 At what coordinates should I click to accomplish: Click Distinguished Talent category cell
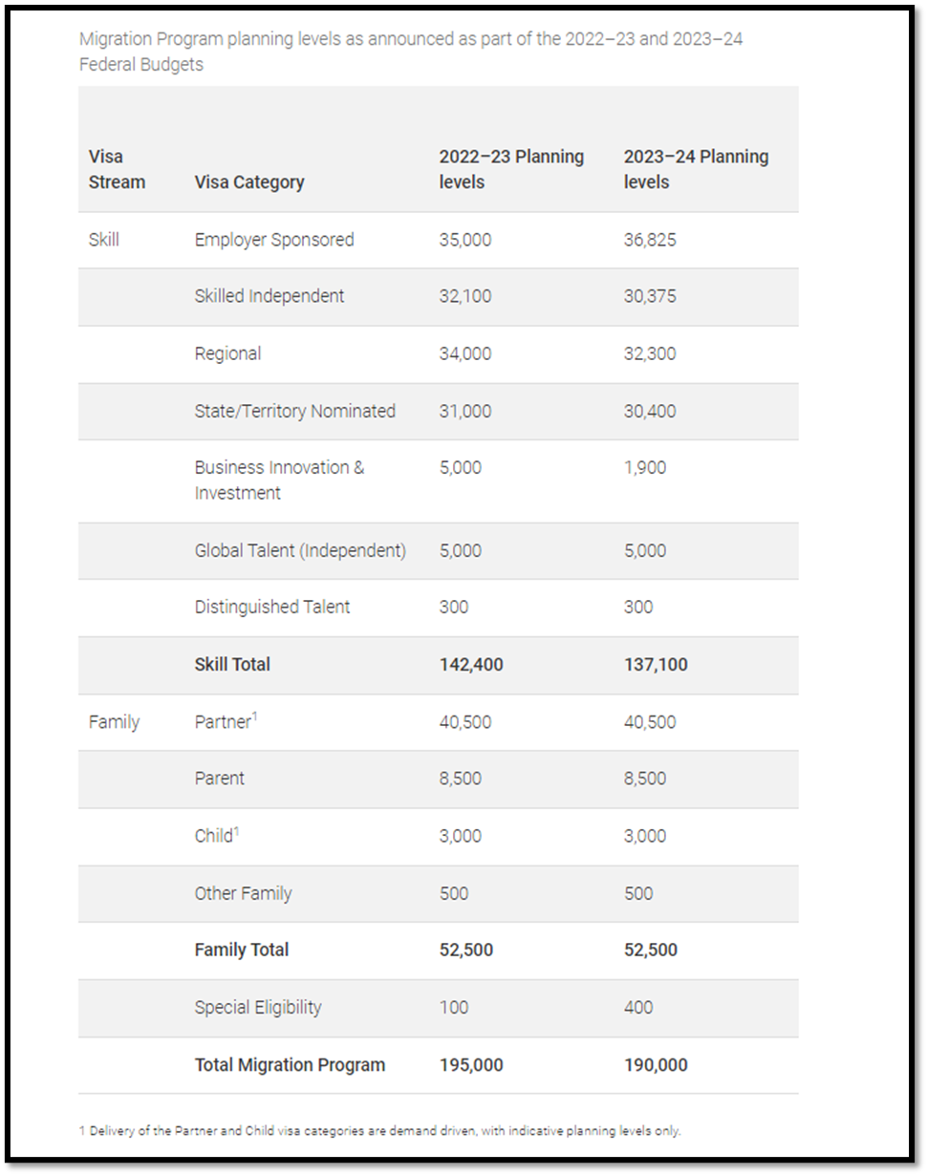point(272,607)
